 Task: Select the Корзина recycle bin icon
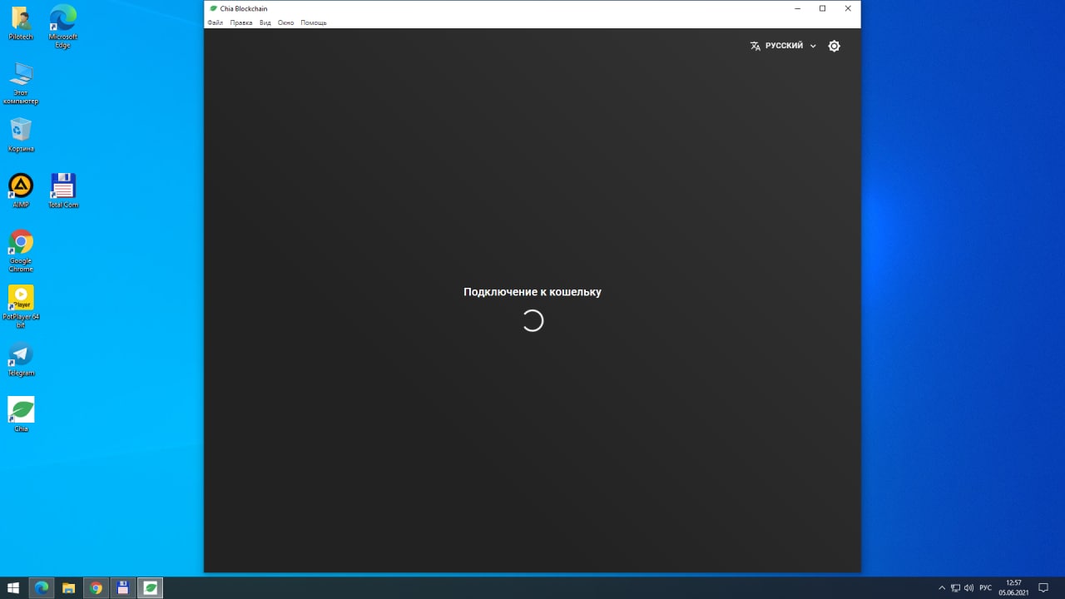tap(21, 135)
